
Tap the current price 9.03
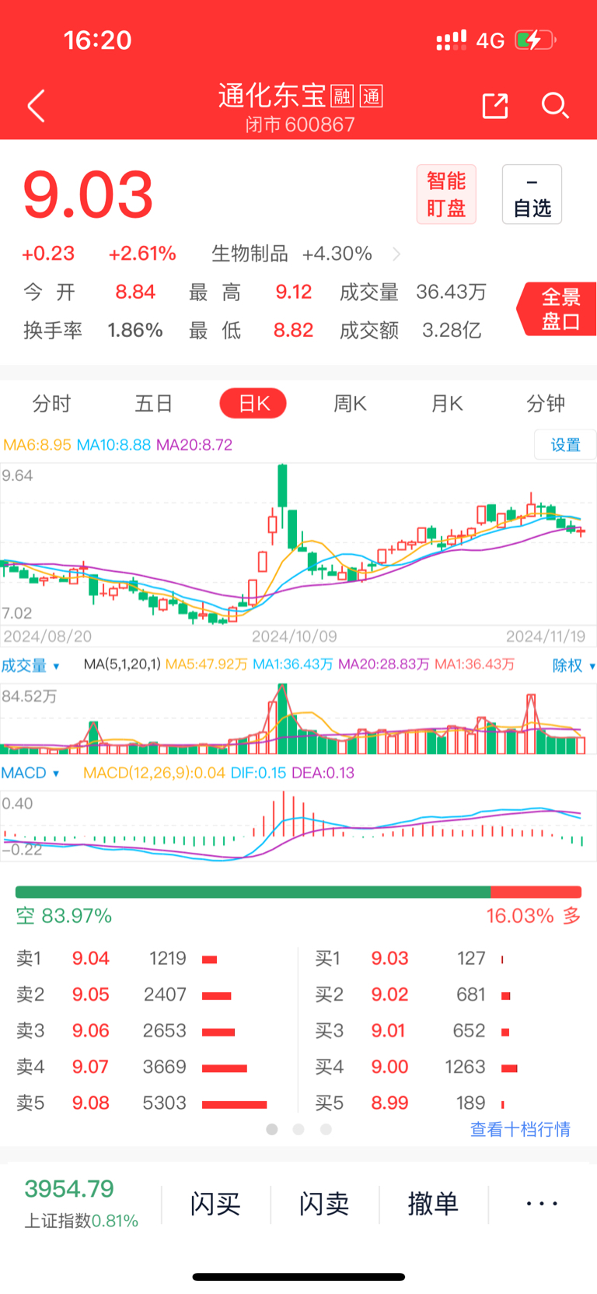coord(88,195)
